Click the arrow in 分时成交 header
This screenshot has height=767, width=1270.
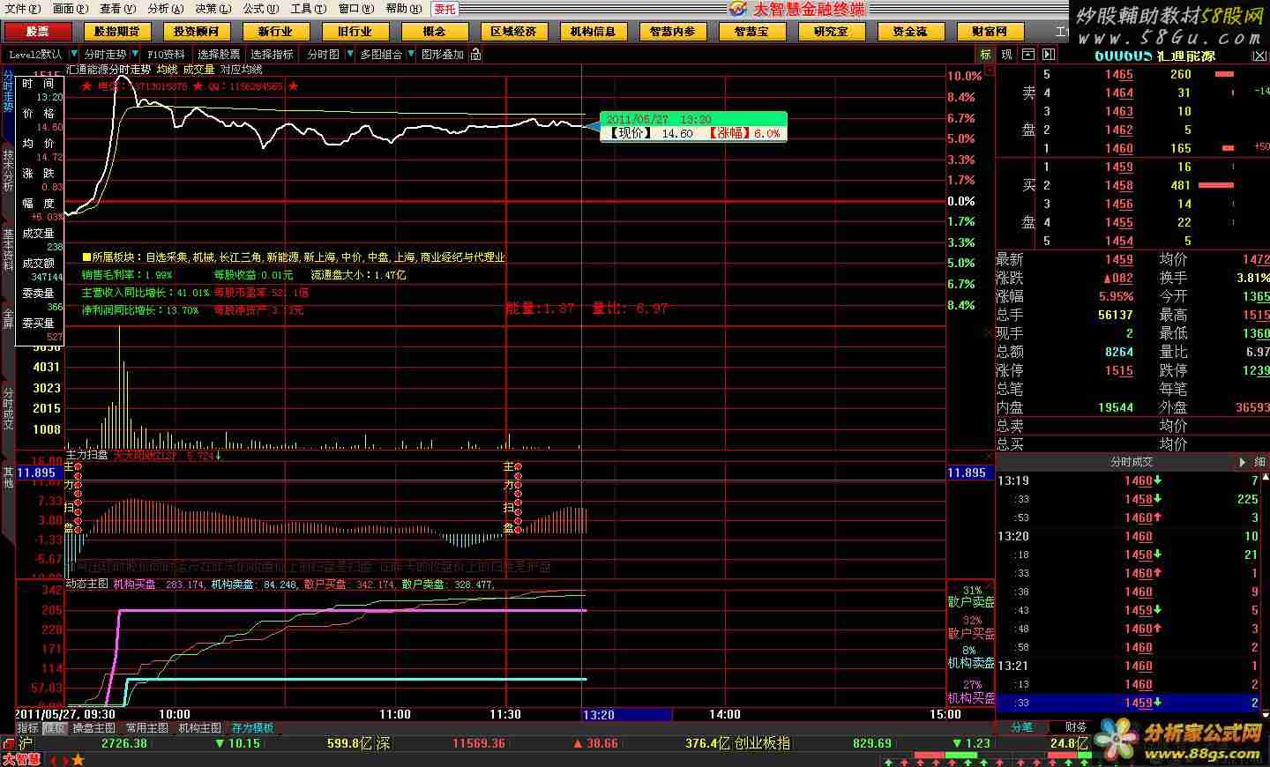point(1243,462)
